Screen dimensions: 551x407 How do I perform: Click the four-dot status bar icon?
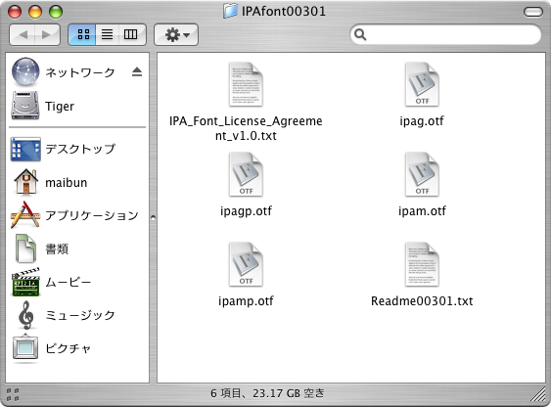pos(13,394)
